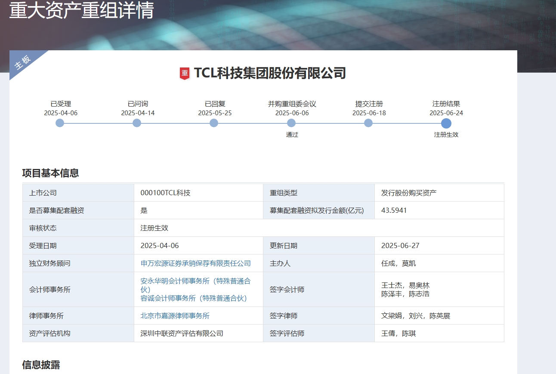Open 容诚会计师事务所 link

pos(194,298)
